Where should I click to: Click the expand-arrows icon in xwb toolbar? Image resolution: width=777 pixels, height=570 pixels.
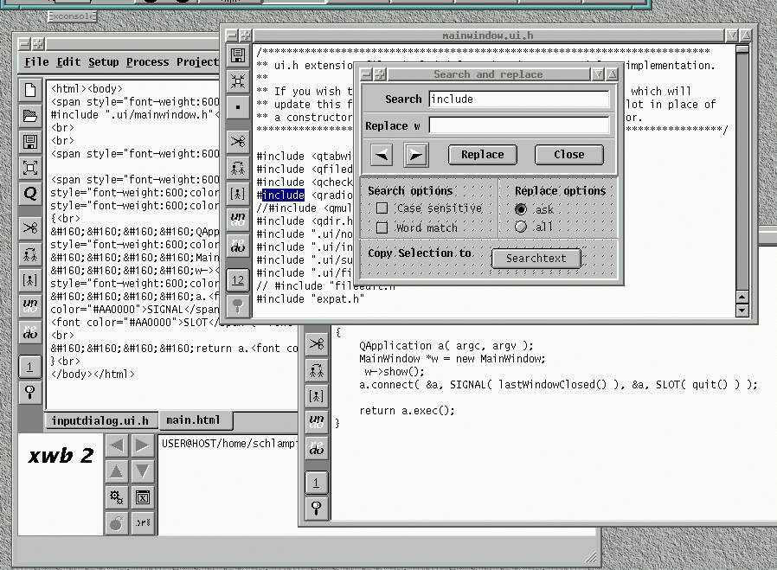coord(30,168)
